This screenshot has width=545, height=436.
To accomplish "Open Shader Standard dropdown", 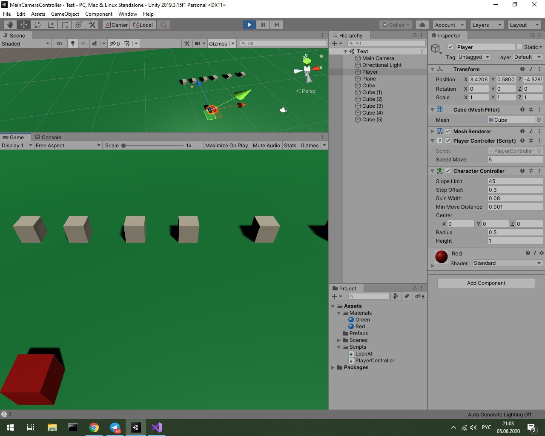I will (x=508, y=263).
